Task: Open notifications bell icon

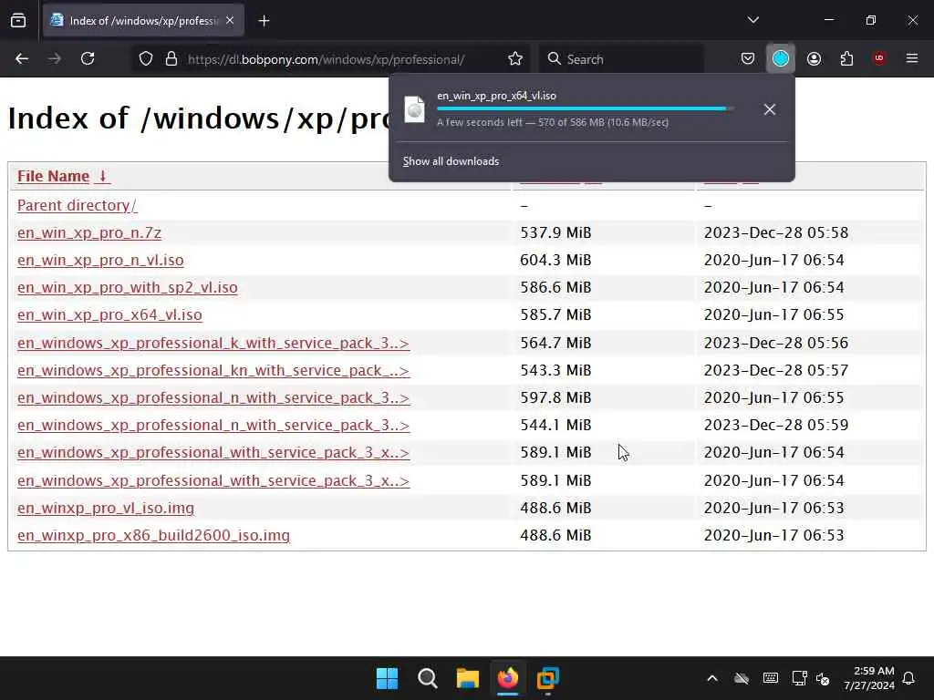Action: 909,678
